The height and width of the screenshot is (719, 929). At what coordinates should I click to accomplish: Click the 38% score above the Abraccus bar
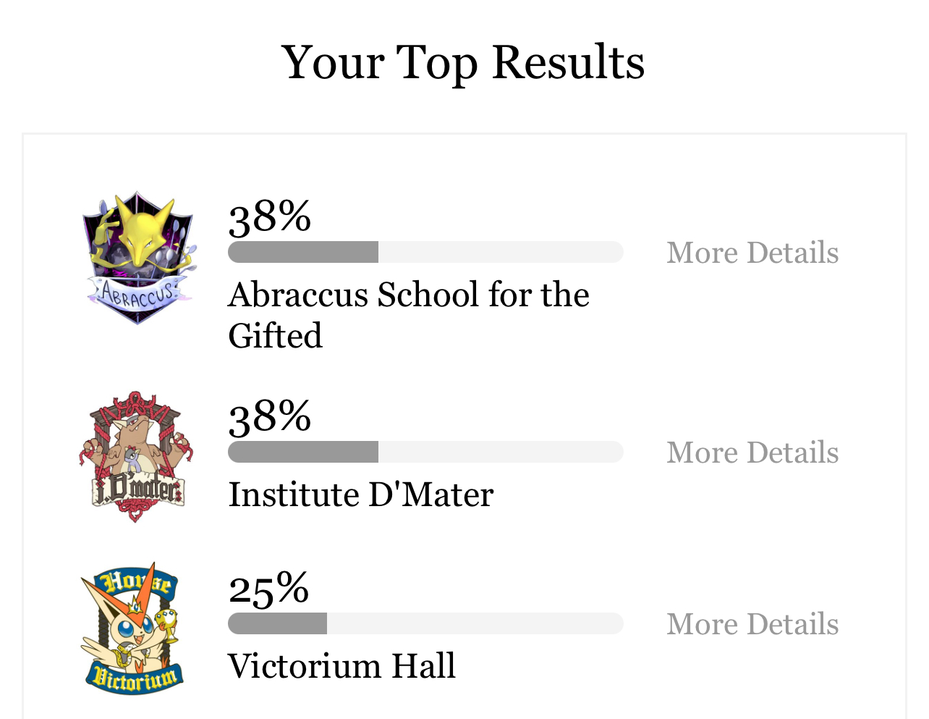coord(270,216)
